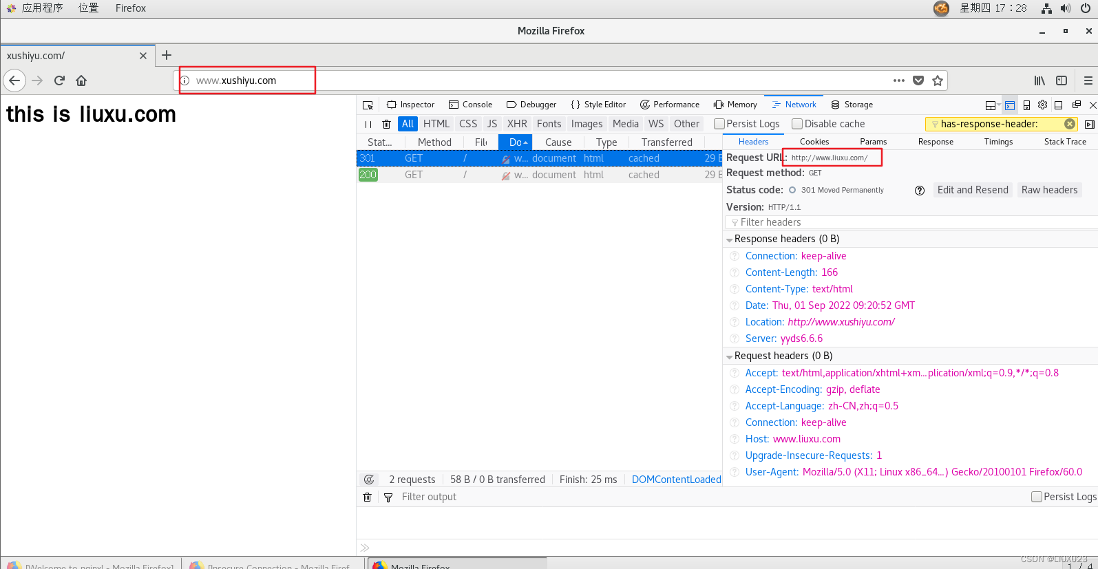Screen dimensions: 1098x569
Task: Adjust the system volume icon in the top bar
Action: [x=1066, y=8]
